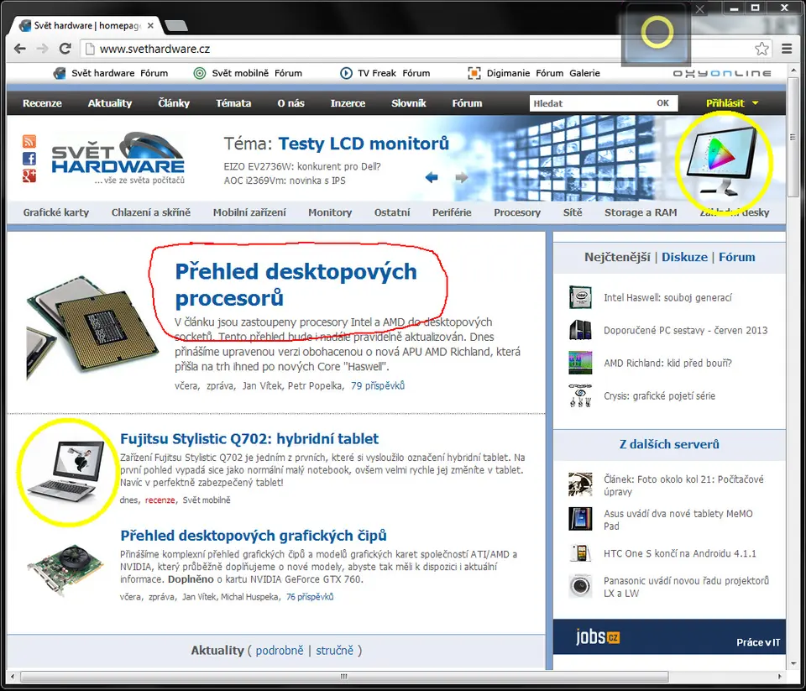
Task: Show the next theme with the grey right arrow
Action: tap(462, 177)
